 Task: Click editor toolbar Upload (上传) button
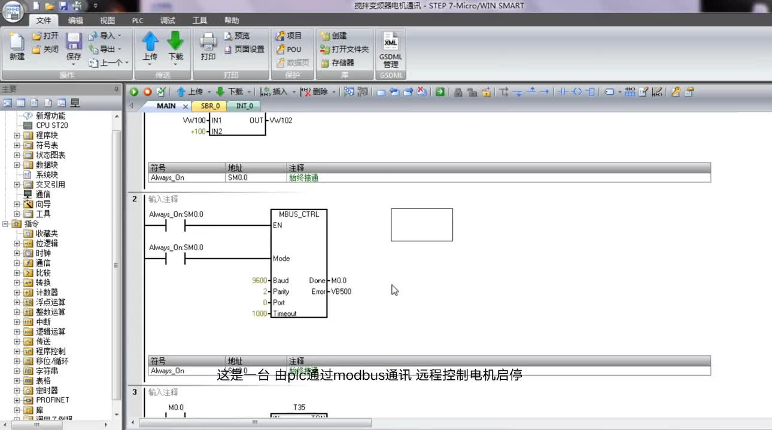[x=190, y=92]
